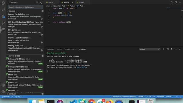This screenshot has height=103, width=183.
Task: Select the TERMINAL panel tab
Action: [82, 49]
